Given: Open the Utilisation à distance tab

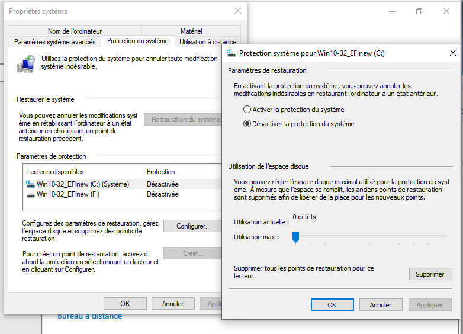Looking at the screenshot, I should click(208, 42).
